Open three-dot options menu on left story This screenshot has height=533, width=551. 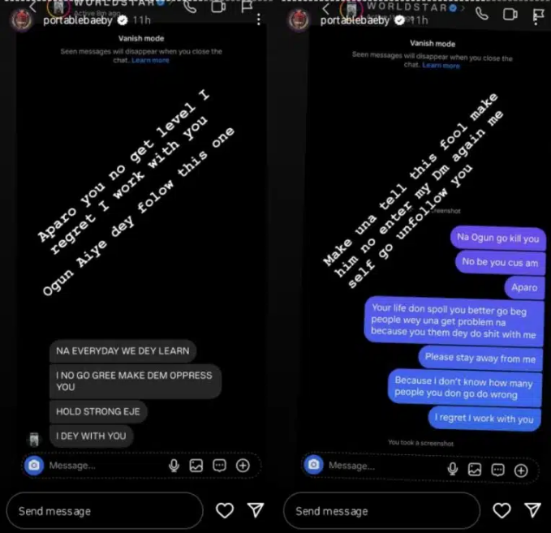(x=259, y=19)
